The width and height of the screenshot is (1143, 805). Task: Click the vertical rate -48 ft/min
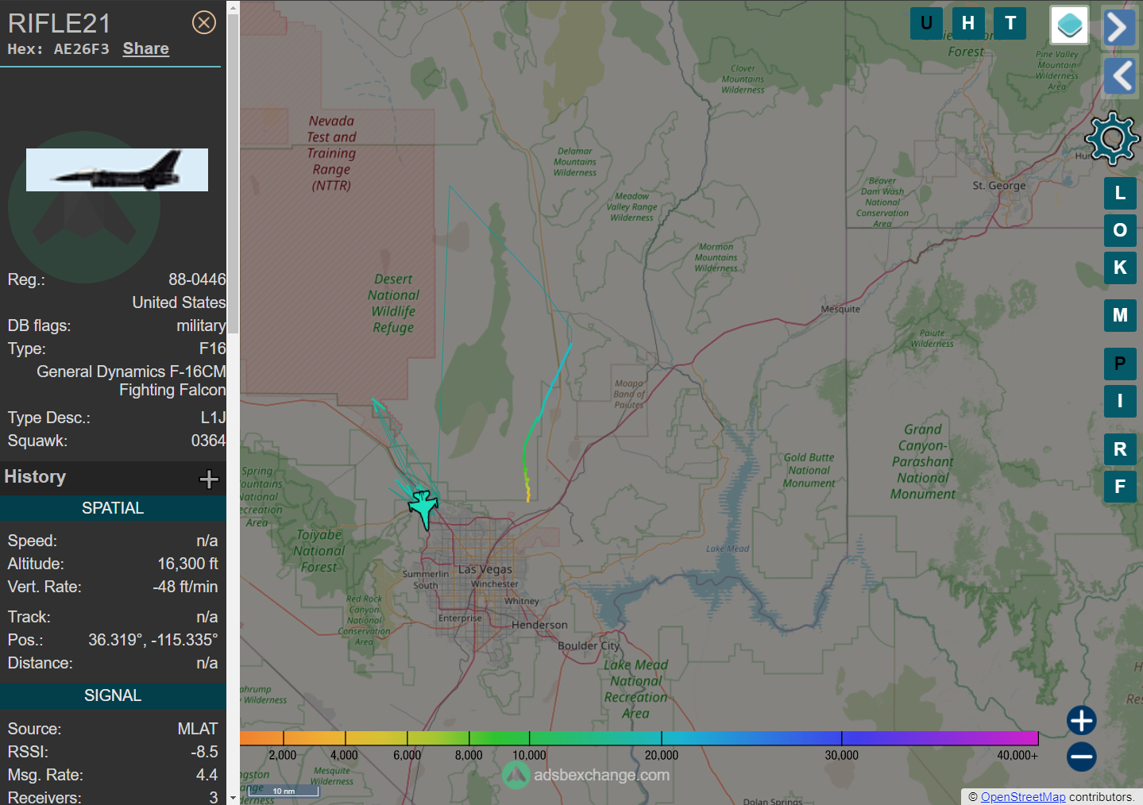(185, 587)
